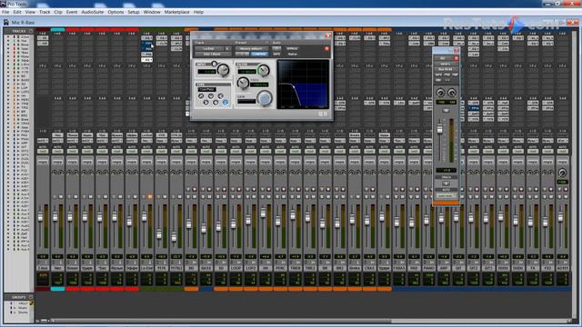Click the filter node on the EQ graph
582x327 pixels.
click(x=294, y=87)
